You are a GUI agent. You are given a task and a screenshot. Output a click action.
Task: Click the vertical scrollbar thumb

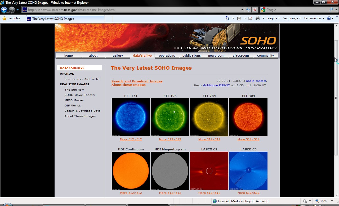336,97
